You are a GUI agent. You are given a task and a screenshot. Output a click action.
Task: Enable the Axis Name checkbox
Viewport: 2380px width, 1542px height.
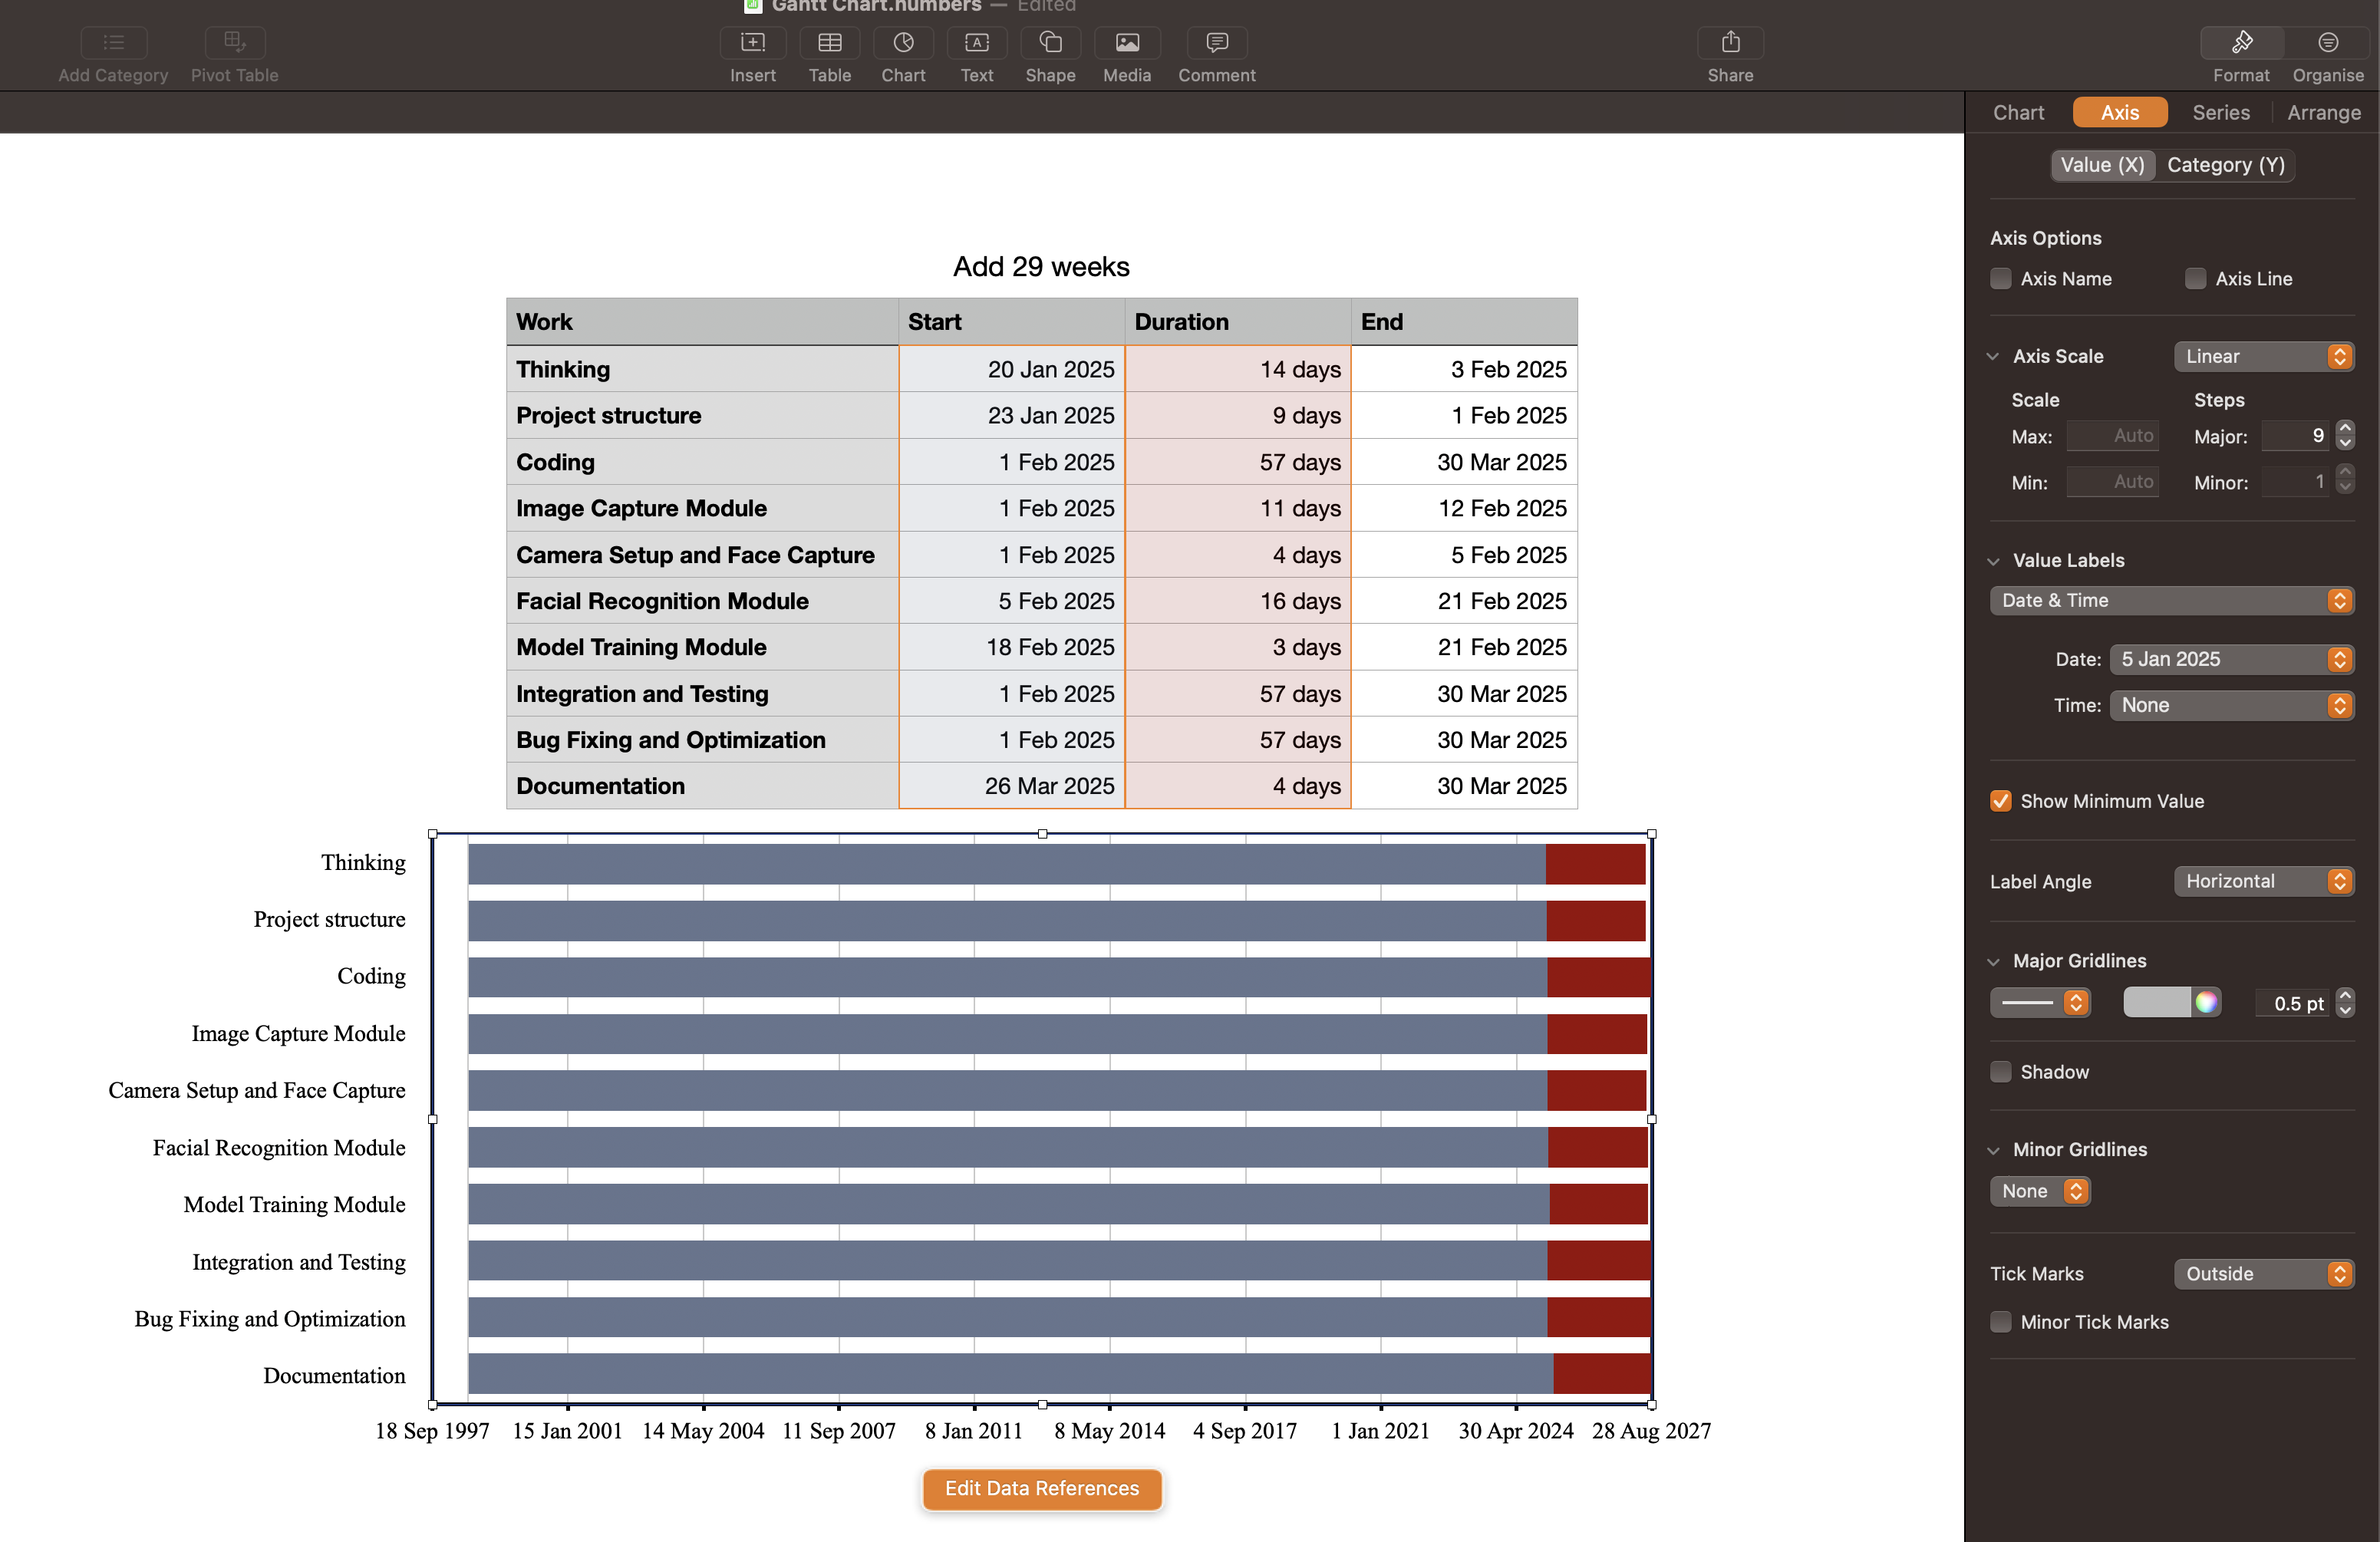[x=2000, y=279]
